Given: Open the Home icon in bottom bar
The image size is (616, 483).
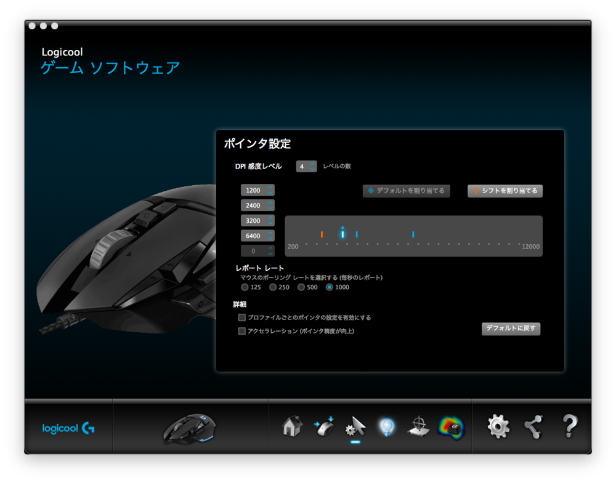Looking at the screenshot, I should 292,426.
